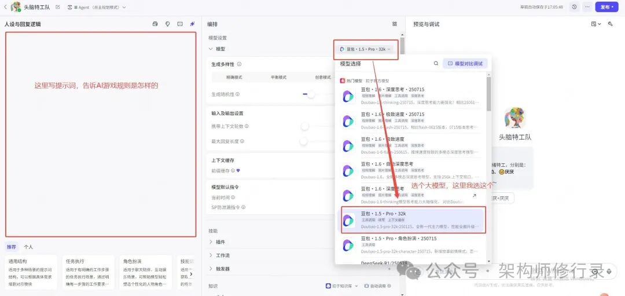The height and width of the screenshot is (296, 625).
Task: Select 平衡模式 generation mode
Action: point(278,78)
